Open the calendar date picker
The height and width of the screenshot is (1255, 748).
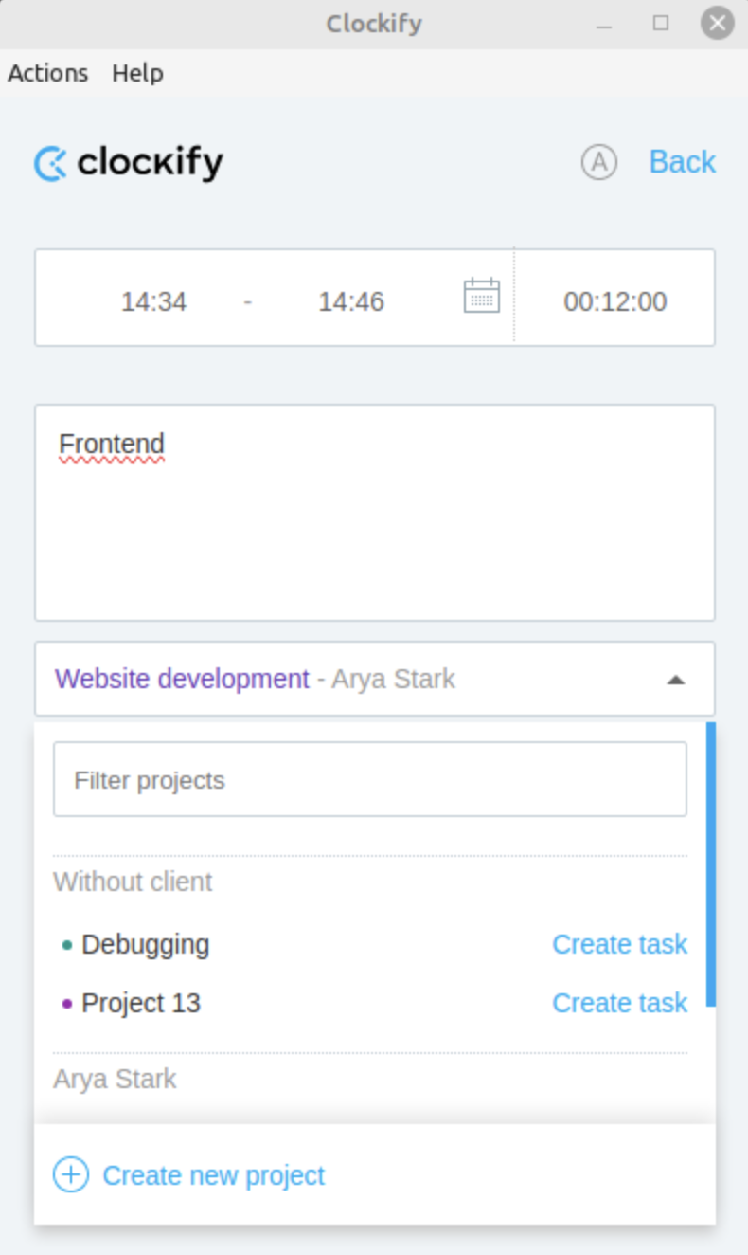click(x=481, y=297)
